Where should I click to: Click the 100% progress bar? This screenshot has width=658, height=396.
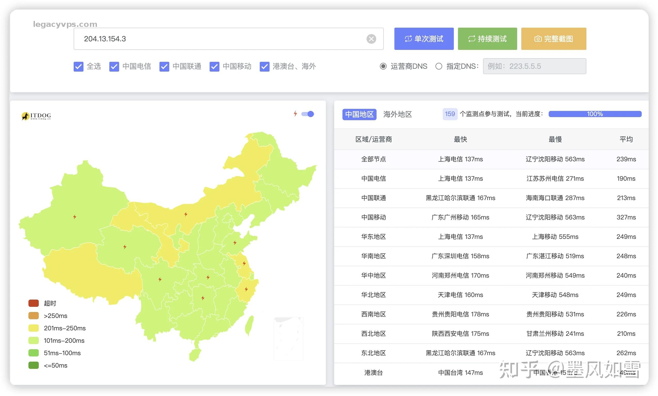(595, 114)
